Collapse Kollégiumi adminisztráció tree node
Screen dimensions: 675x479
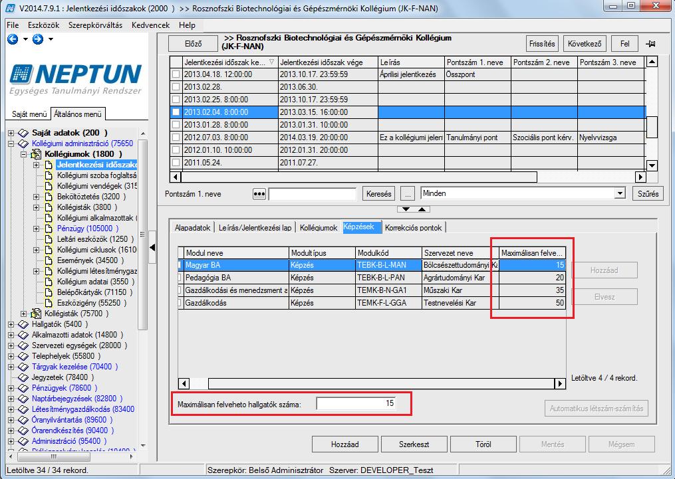tap(11, 144)
